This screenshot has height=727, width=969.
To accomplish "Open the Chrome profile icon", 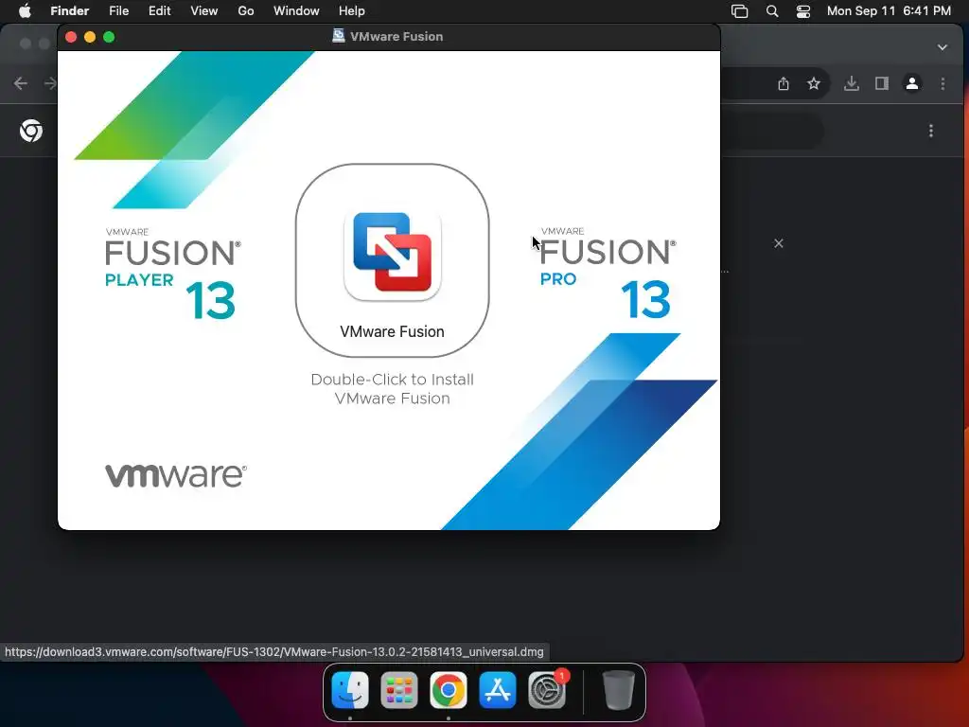I will [912, 83].
